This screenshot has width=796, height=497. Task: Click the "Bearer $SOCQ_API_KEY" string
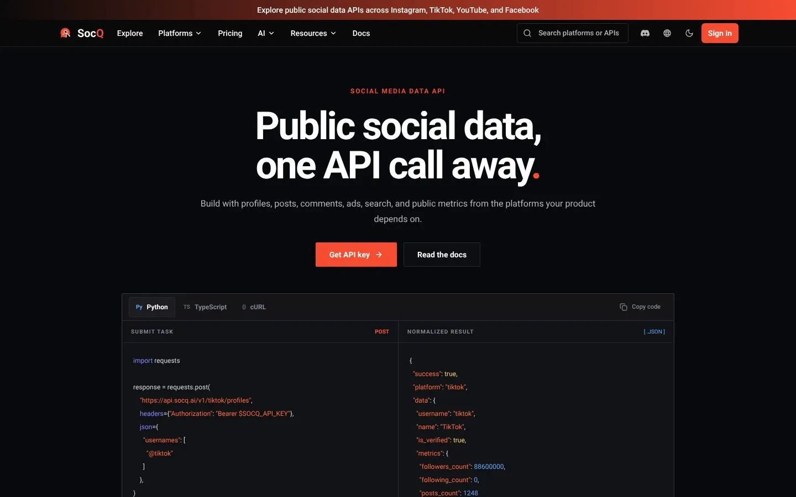[253, 414]
